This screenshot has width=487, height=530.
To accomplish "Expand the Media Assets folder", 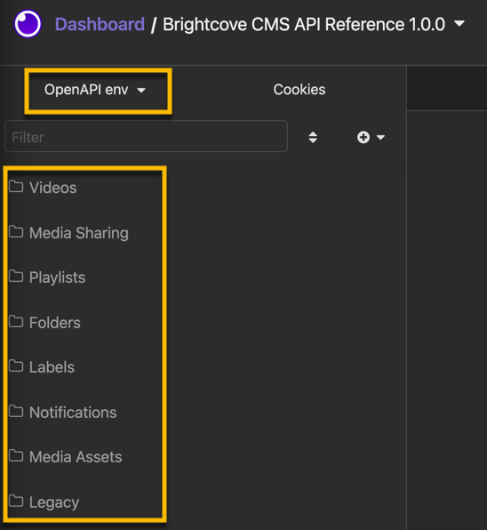I will click(76, 457).
